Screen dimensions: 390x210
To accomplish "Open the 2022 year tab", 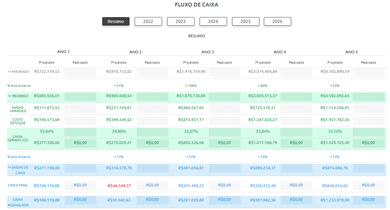I will 148,21.
